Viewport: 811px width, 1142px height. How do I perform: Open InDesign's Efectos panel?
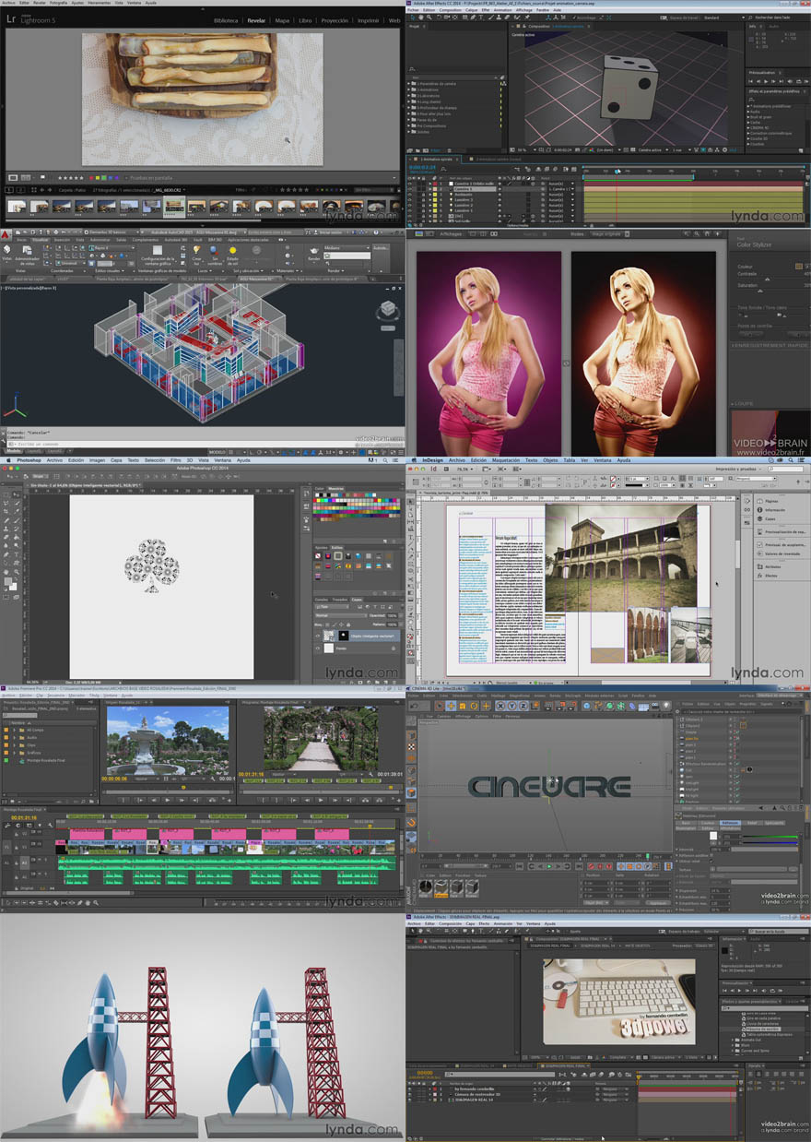[770, 575]
